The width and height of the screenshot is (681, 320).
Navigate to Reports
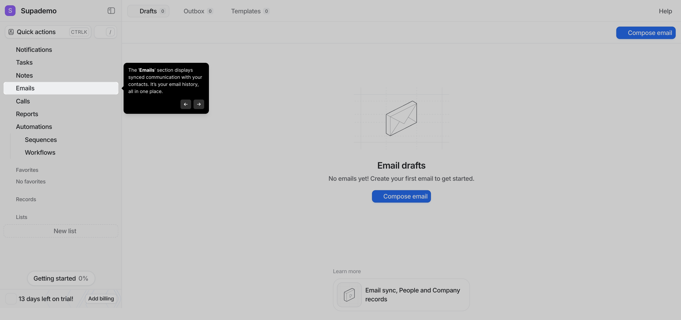coord(61,114)
